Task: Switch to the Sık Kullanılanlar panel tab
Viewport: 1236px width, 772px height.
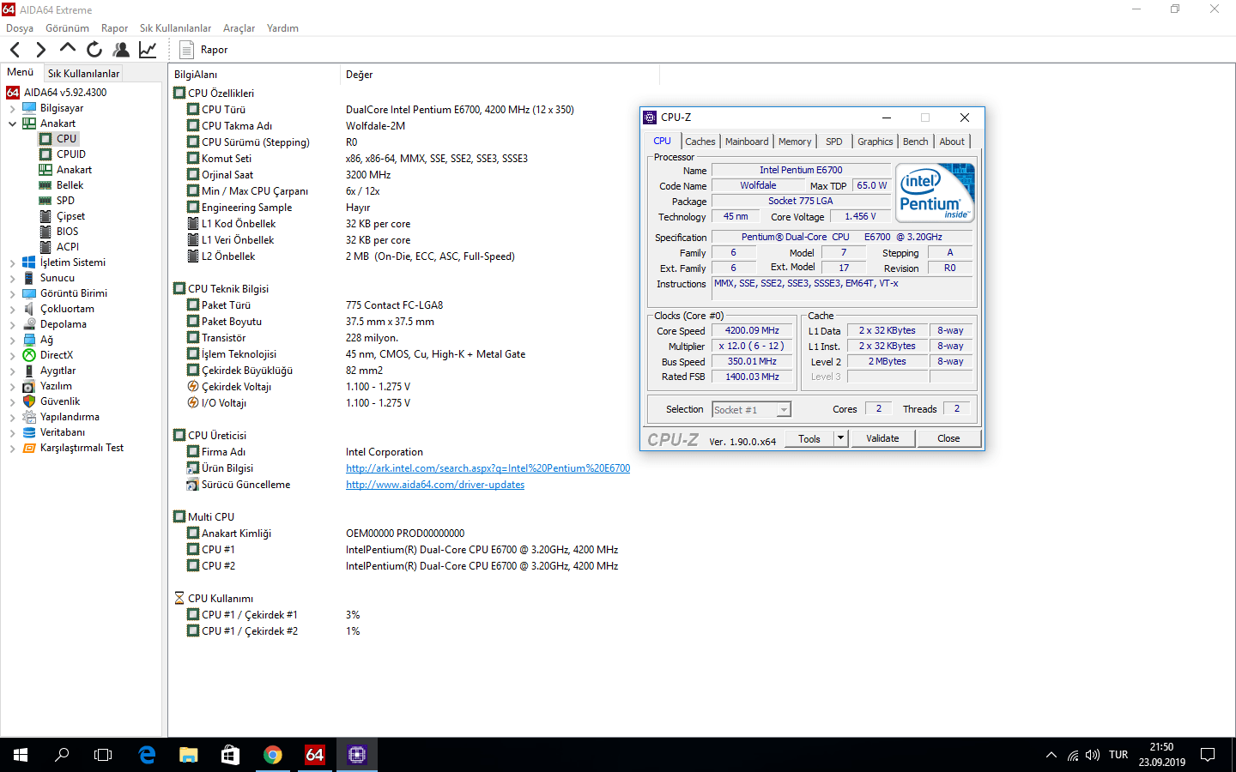Action: 83,74
